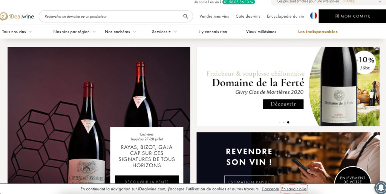Click the French flag language icon
Image resolution: width=386 pixels, height=194 pixels.
point(313,16)
